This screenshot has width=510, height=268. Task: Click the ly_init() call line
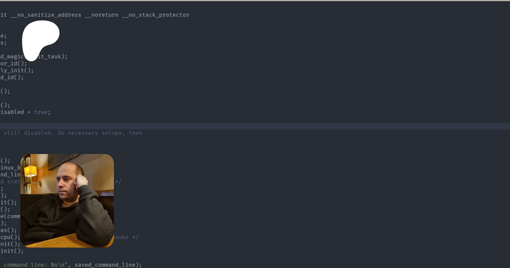(17, 70)
